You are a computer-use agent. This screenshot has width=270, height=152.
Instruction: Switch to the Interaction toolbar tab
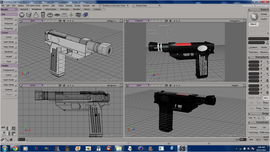(51, 9)
